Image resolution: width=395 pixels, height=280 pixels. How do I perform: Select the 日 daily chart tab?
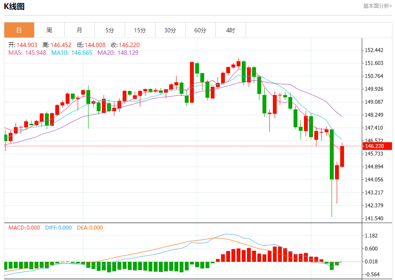(x=19, y=30)
